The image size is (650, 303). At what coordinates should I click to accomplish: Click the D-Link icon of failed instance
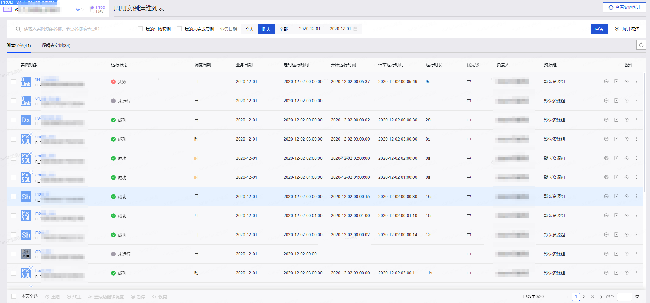click(x=26, y=82)
